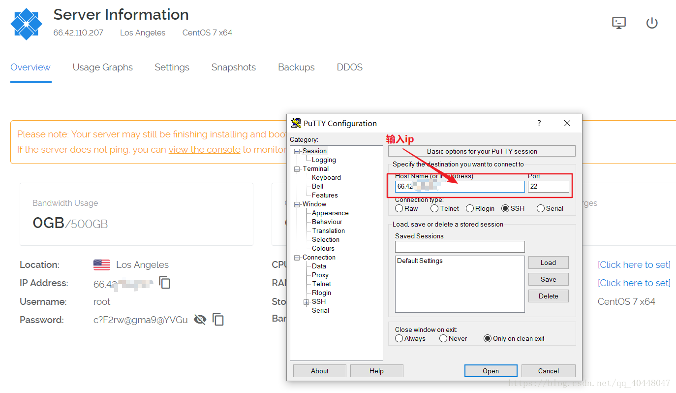This screenshot has height=393, width=676.
Task: Open the Settings tab
Action: 172,67
